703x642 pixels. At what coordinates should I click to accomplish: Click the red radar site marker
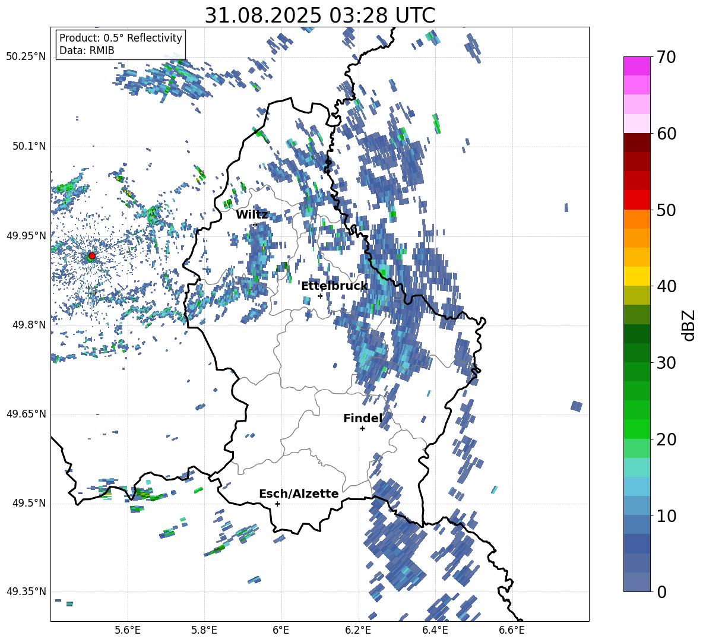click(x=92, y=256)
